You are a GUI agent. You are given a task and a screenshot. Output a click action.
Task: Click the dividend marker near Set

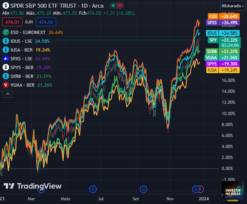143,189
